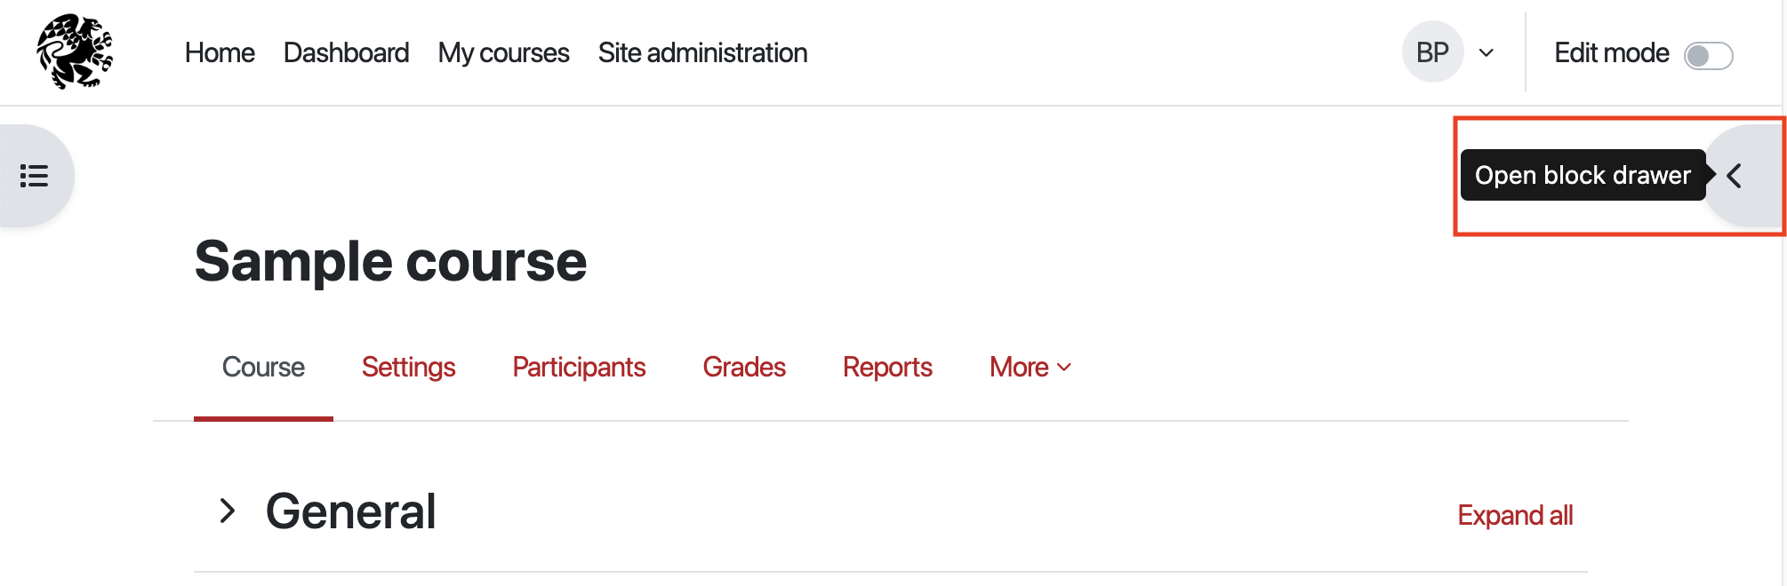Go to the Home menu item
1787x586 pixels.
(220, 53)
